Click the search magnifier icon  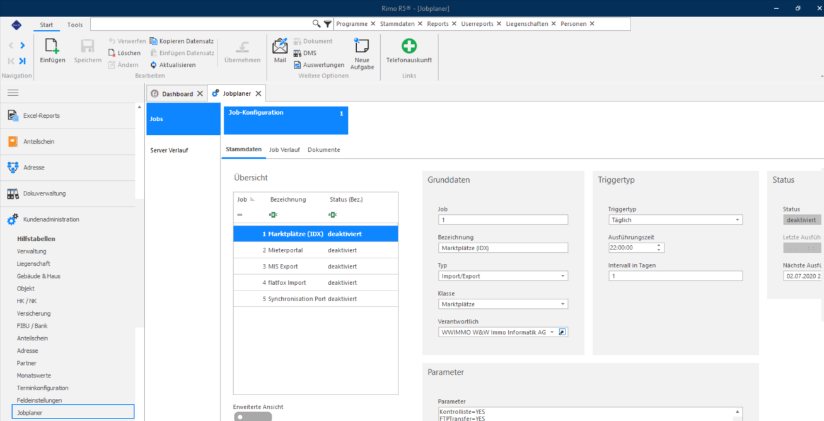[x=316, y=24]
